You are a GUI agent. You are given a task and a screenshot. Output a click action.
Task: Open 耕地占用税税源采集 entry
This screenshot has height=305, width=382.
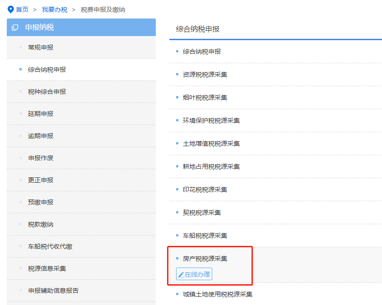tap(211, 166)
